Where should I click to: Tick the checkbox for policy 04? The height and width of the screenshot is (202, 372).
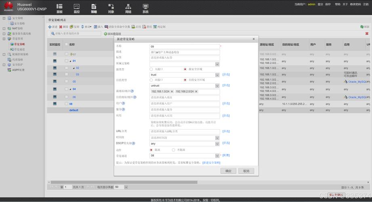[66, 89]
